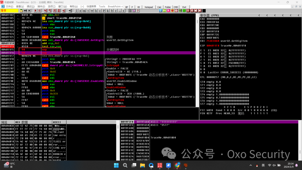Open the Windows Start menu

click(116, 165)
